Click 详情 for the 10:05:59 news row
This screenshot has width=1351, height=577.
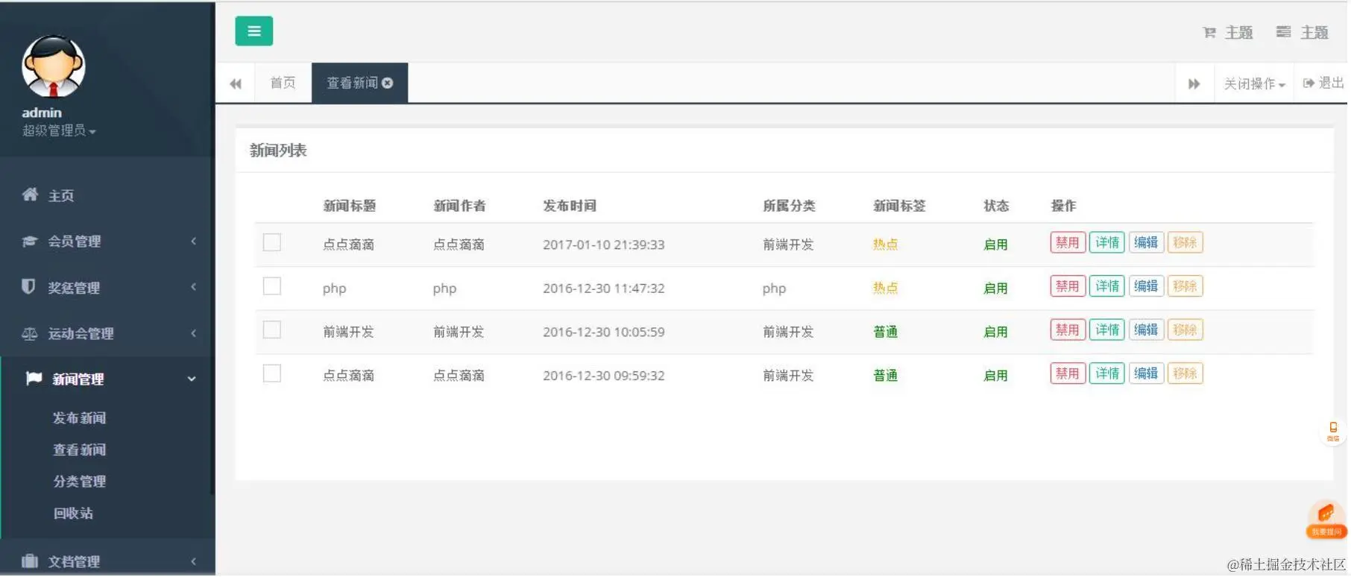click(1107, 330)
